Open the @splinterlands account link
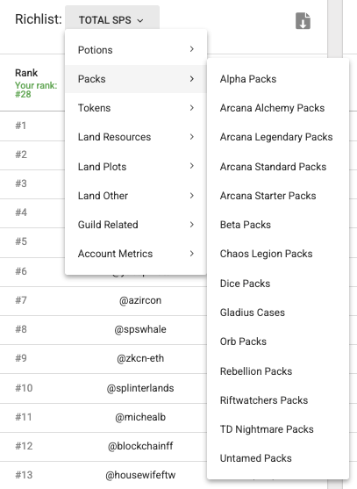 pos(140,388)
